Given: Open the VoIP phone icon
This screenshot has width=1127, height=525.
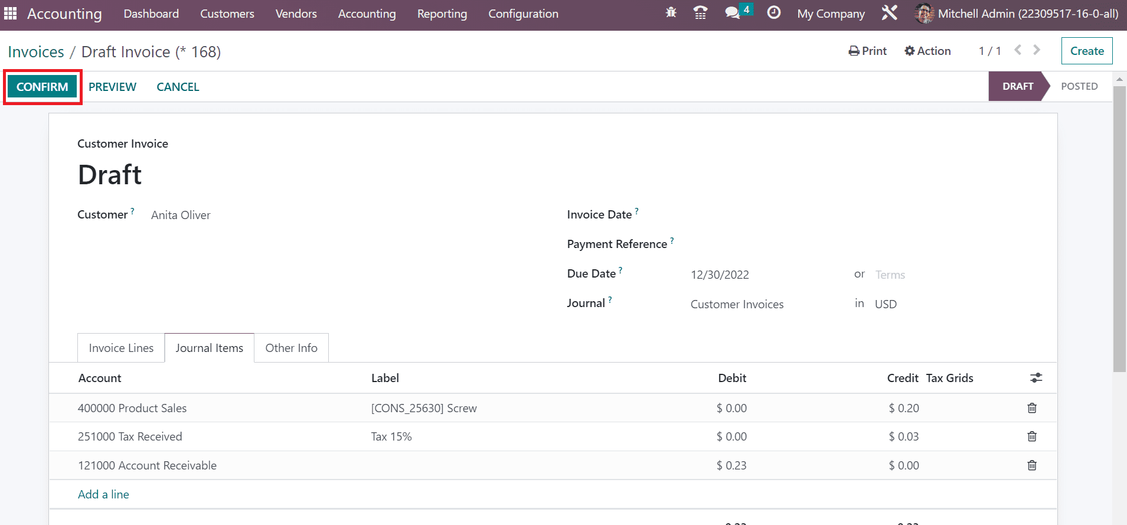Looking at the screenshot, I should (x=701, y=12).
